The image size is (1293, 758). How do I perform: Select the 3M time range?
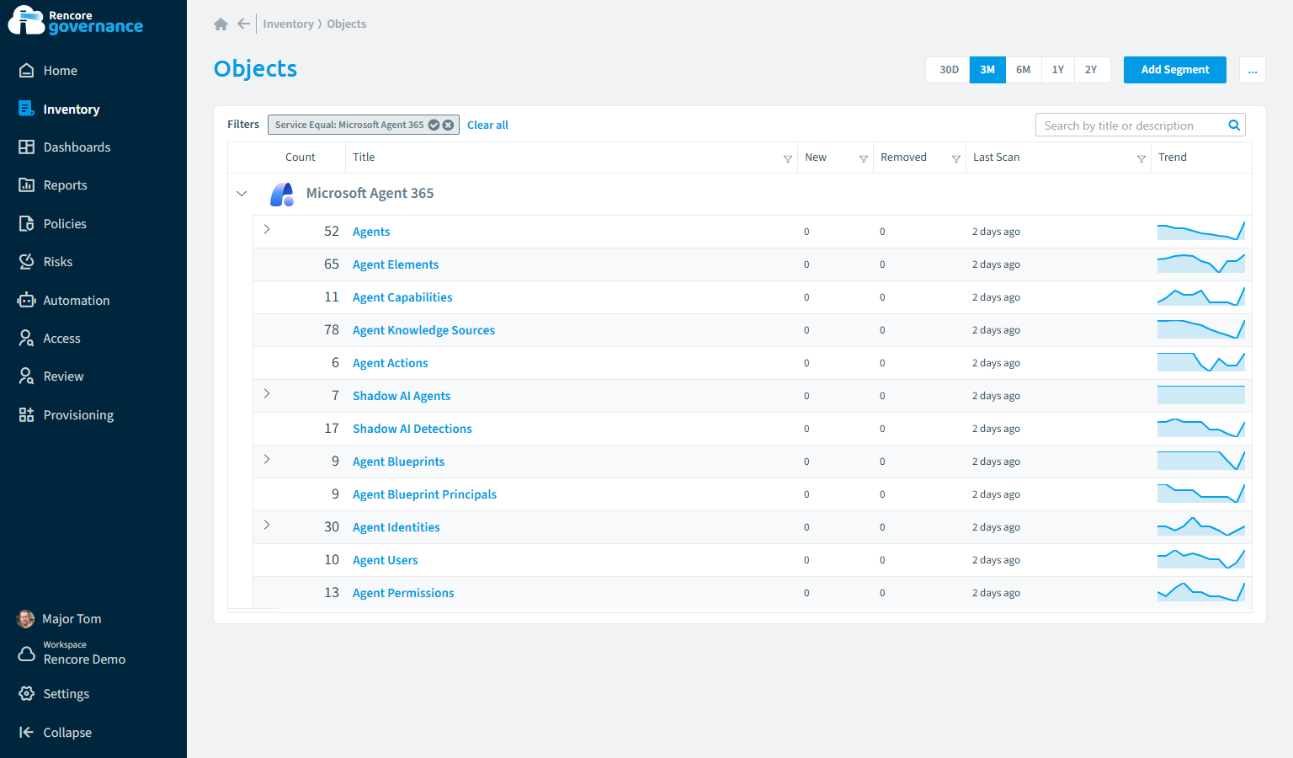click(987, 70)
